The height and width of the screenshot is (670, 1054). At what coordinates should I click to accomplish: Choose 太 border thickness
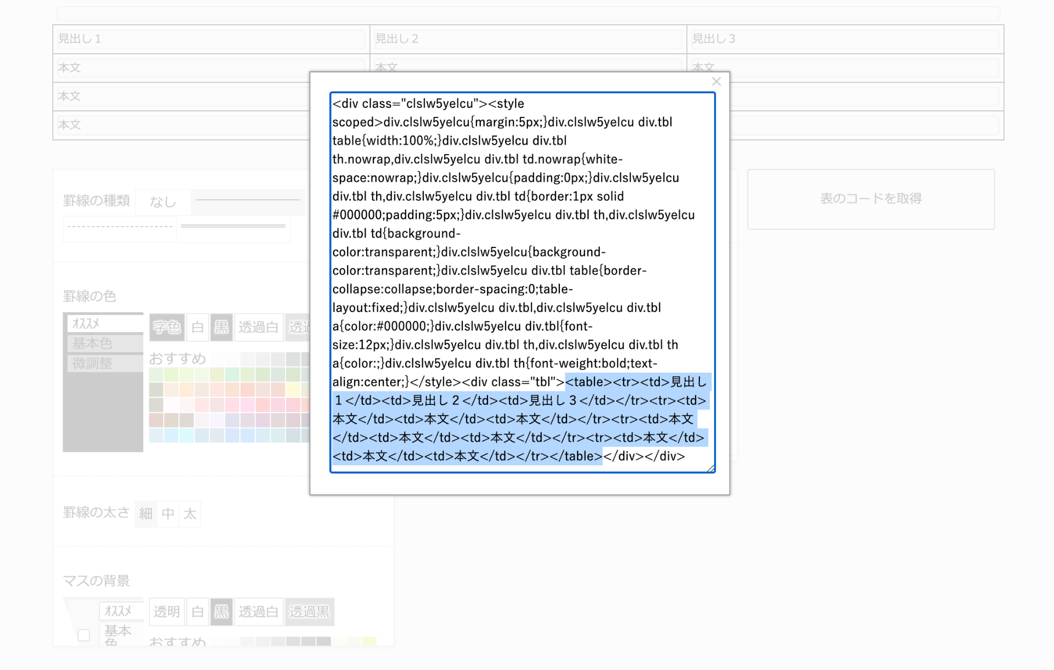coord(190,514)
